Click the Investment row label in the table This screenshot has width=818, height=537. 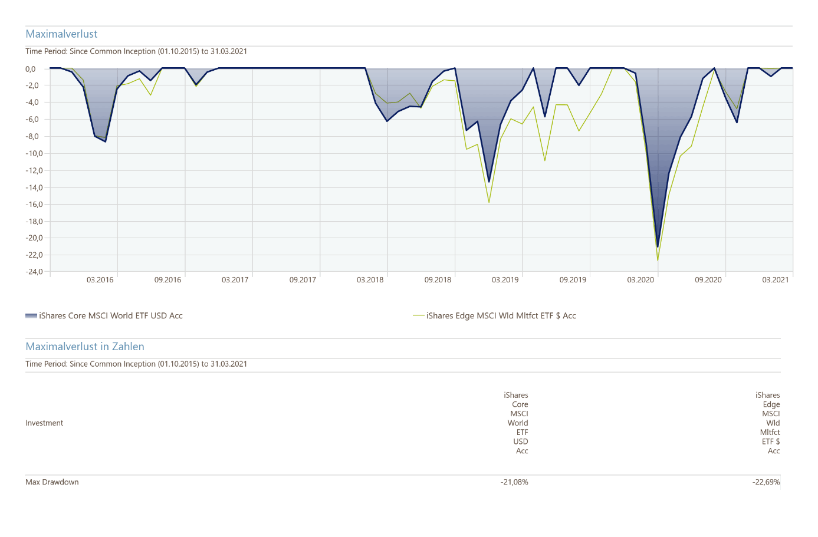point(44,423)
